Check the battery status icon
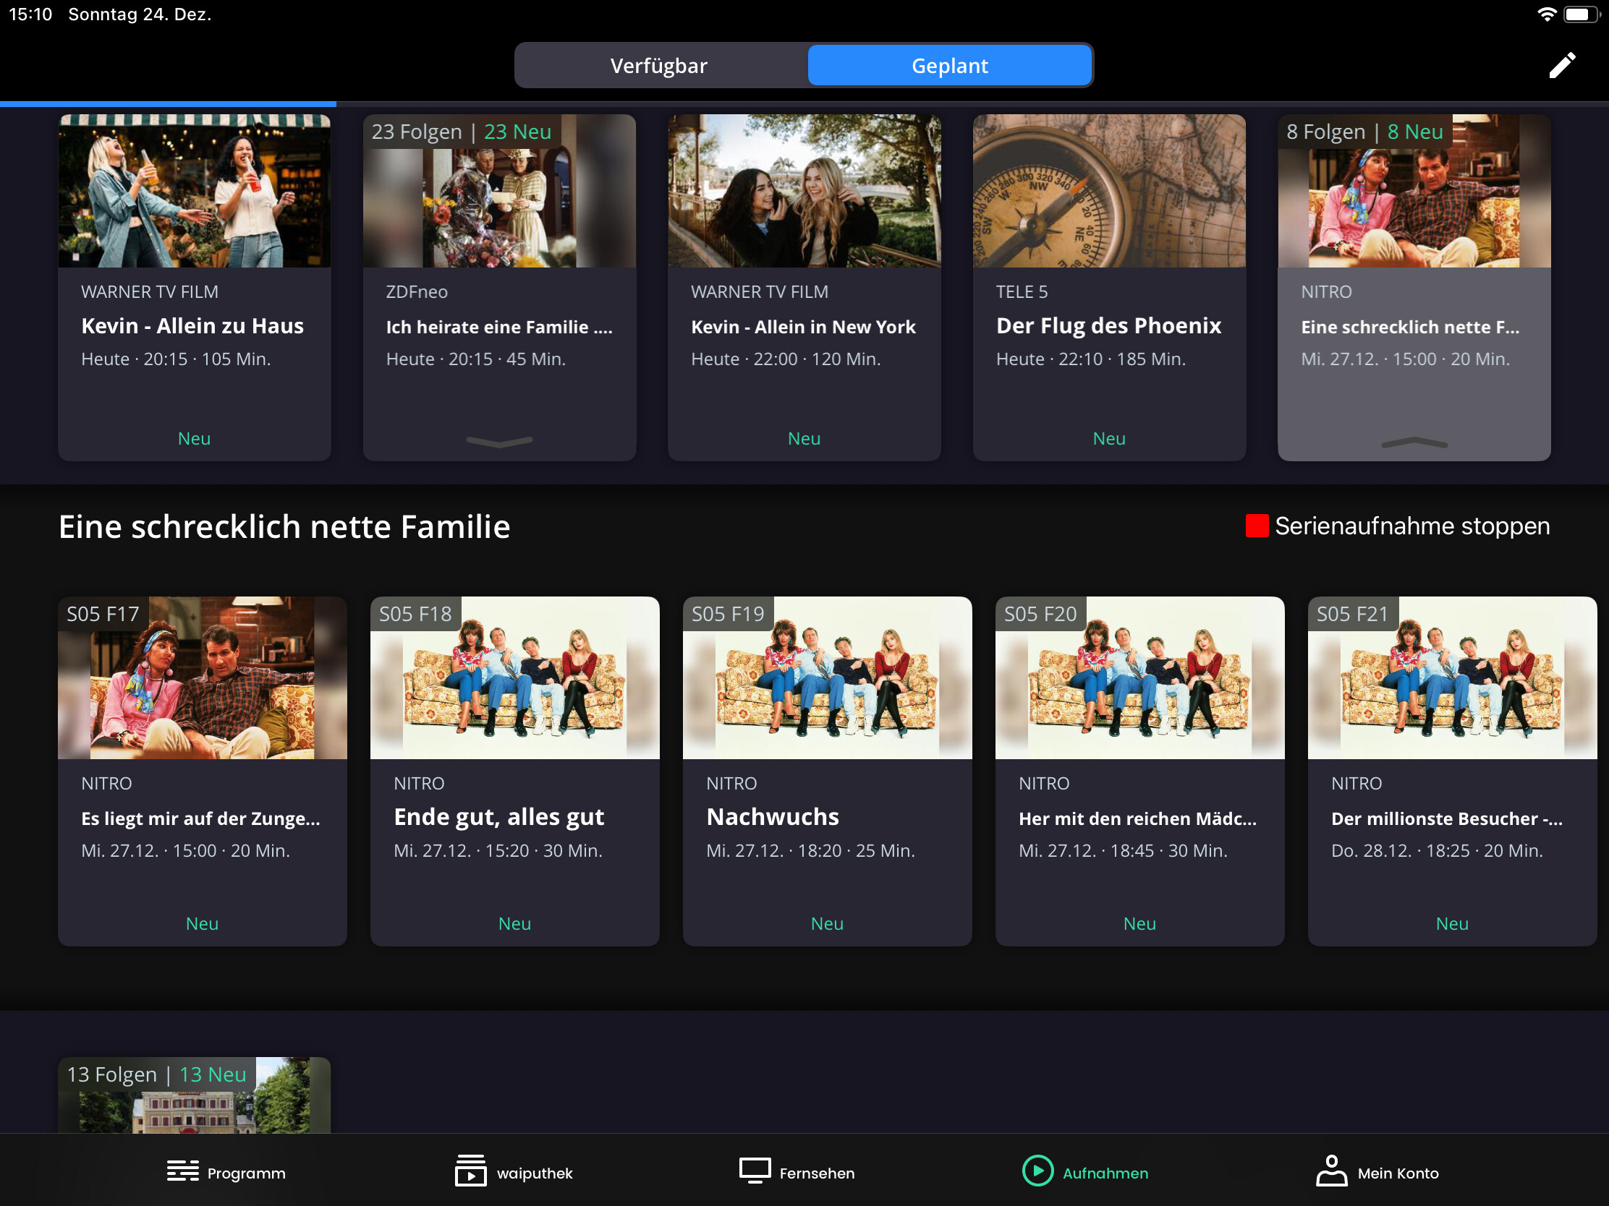1609x1206 pixels. (1582, 14)
